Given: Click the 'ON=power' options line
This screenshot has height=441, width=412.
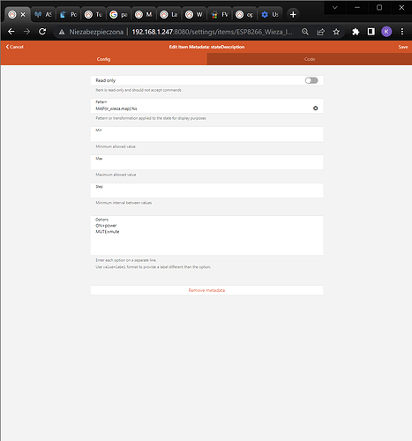Looking at the screenshot, I should coord(106,226).
